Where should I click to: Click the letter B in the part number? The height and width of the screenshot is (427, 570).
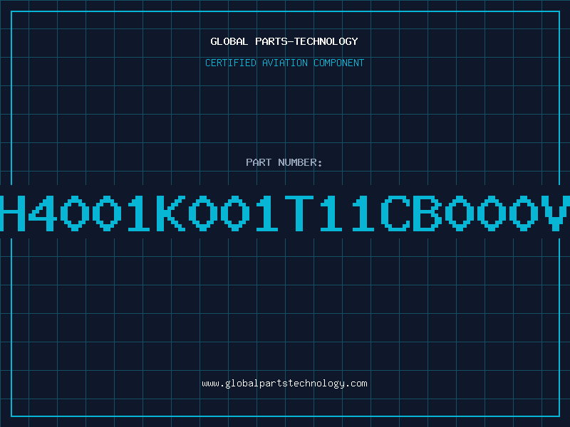pyautogui.click(x=427, y=213)
